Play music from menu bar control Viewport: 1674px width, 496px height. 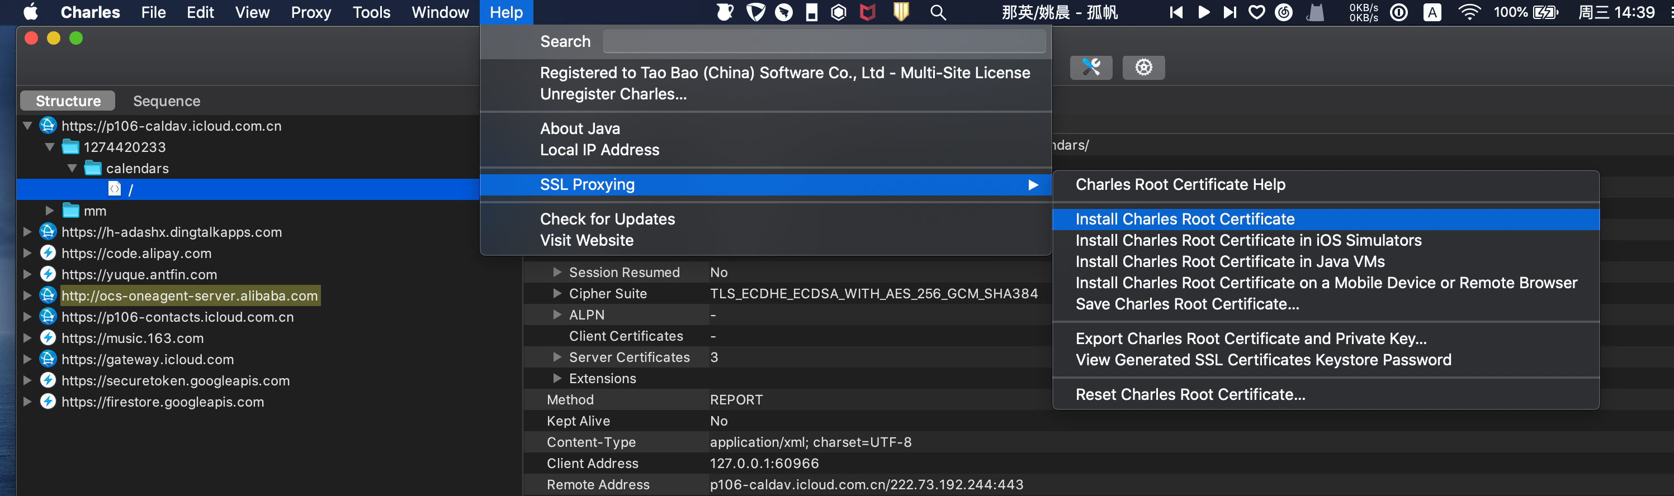coord(1204,12)
